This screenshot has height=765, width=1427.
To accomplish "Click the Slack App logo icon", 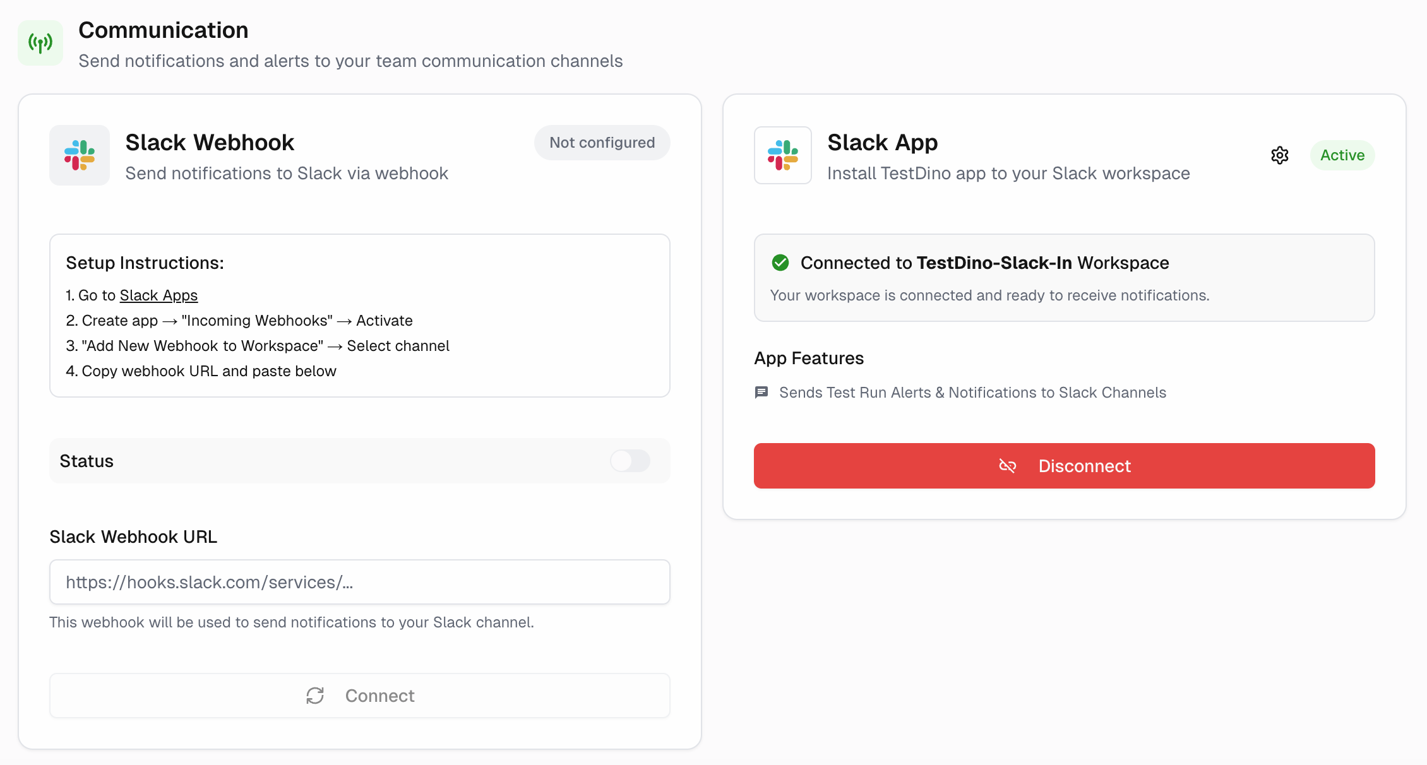I will (783, 155).
